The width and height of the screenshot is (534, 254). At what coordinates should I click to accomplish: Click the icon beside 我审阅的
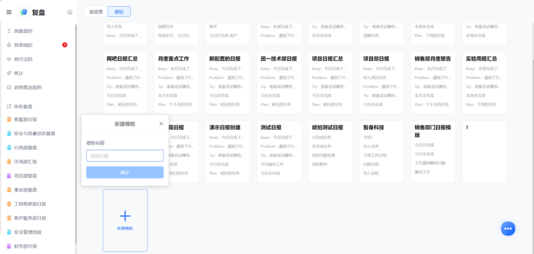click(x=9, y=45)
